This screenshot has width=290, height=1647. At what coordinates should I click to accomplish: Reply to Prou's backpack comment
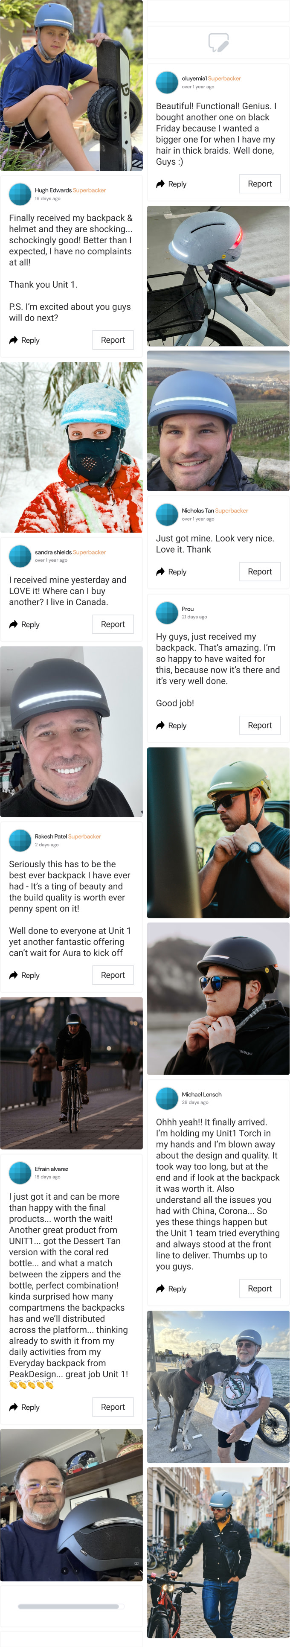(171, 726)
